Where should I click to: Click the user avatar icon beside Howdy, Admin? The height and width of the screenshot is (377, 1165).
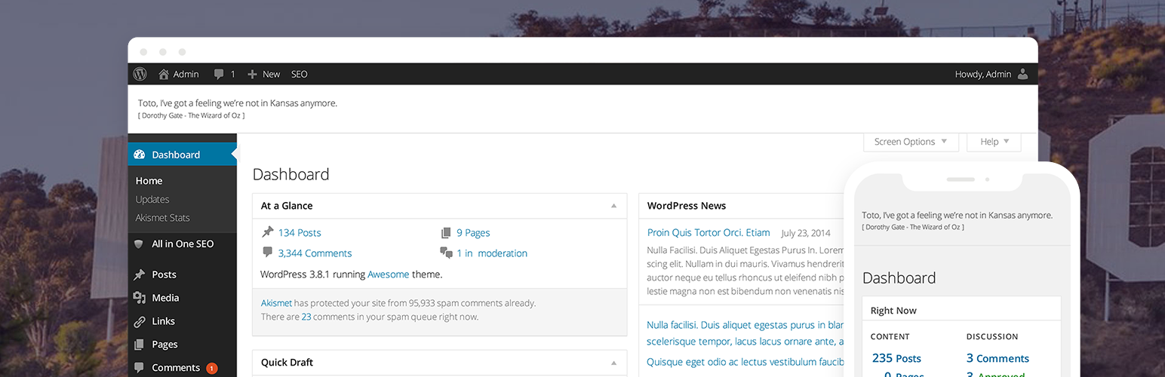click(x=1022, y=74)
